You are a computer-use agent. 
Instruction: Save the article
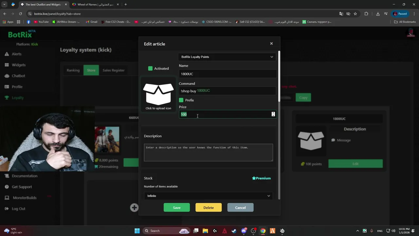[x=177, y=207]
